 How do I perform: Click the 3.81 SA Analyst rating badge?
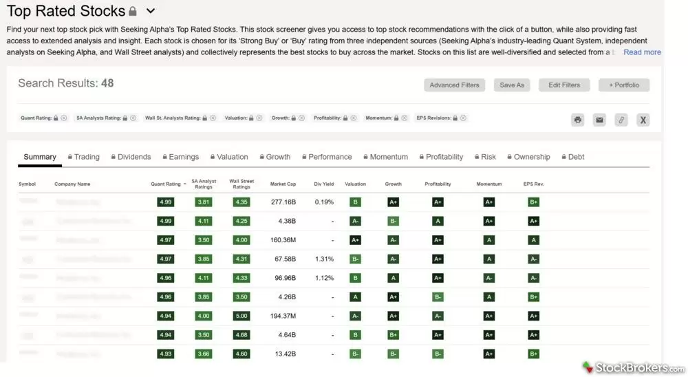coord(204,202)
